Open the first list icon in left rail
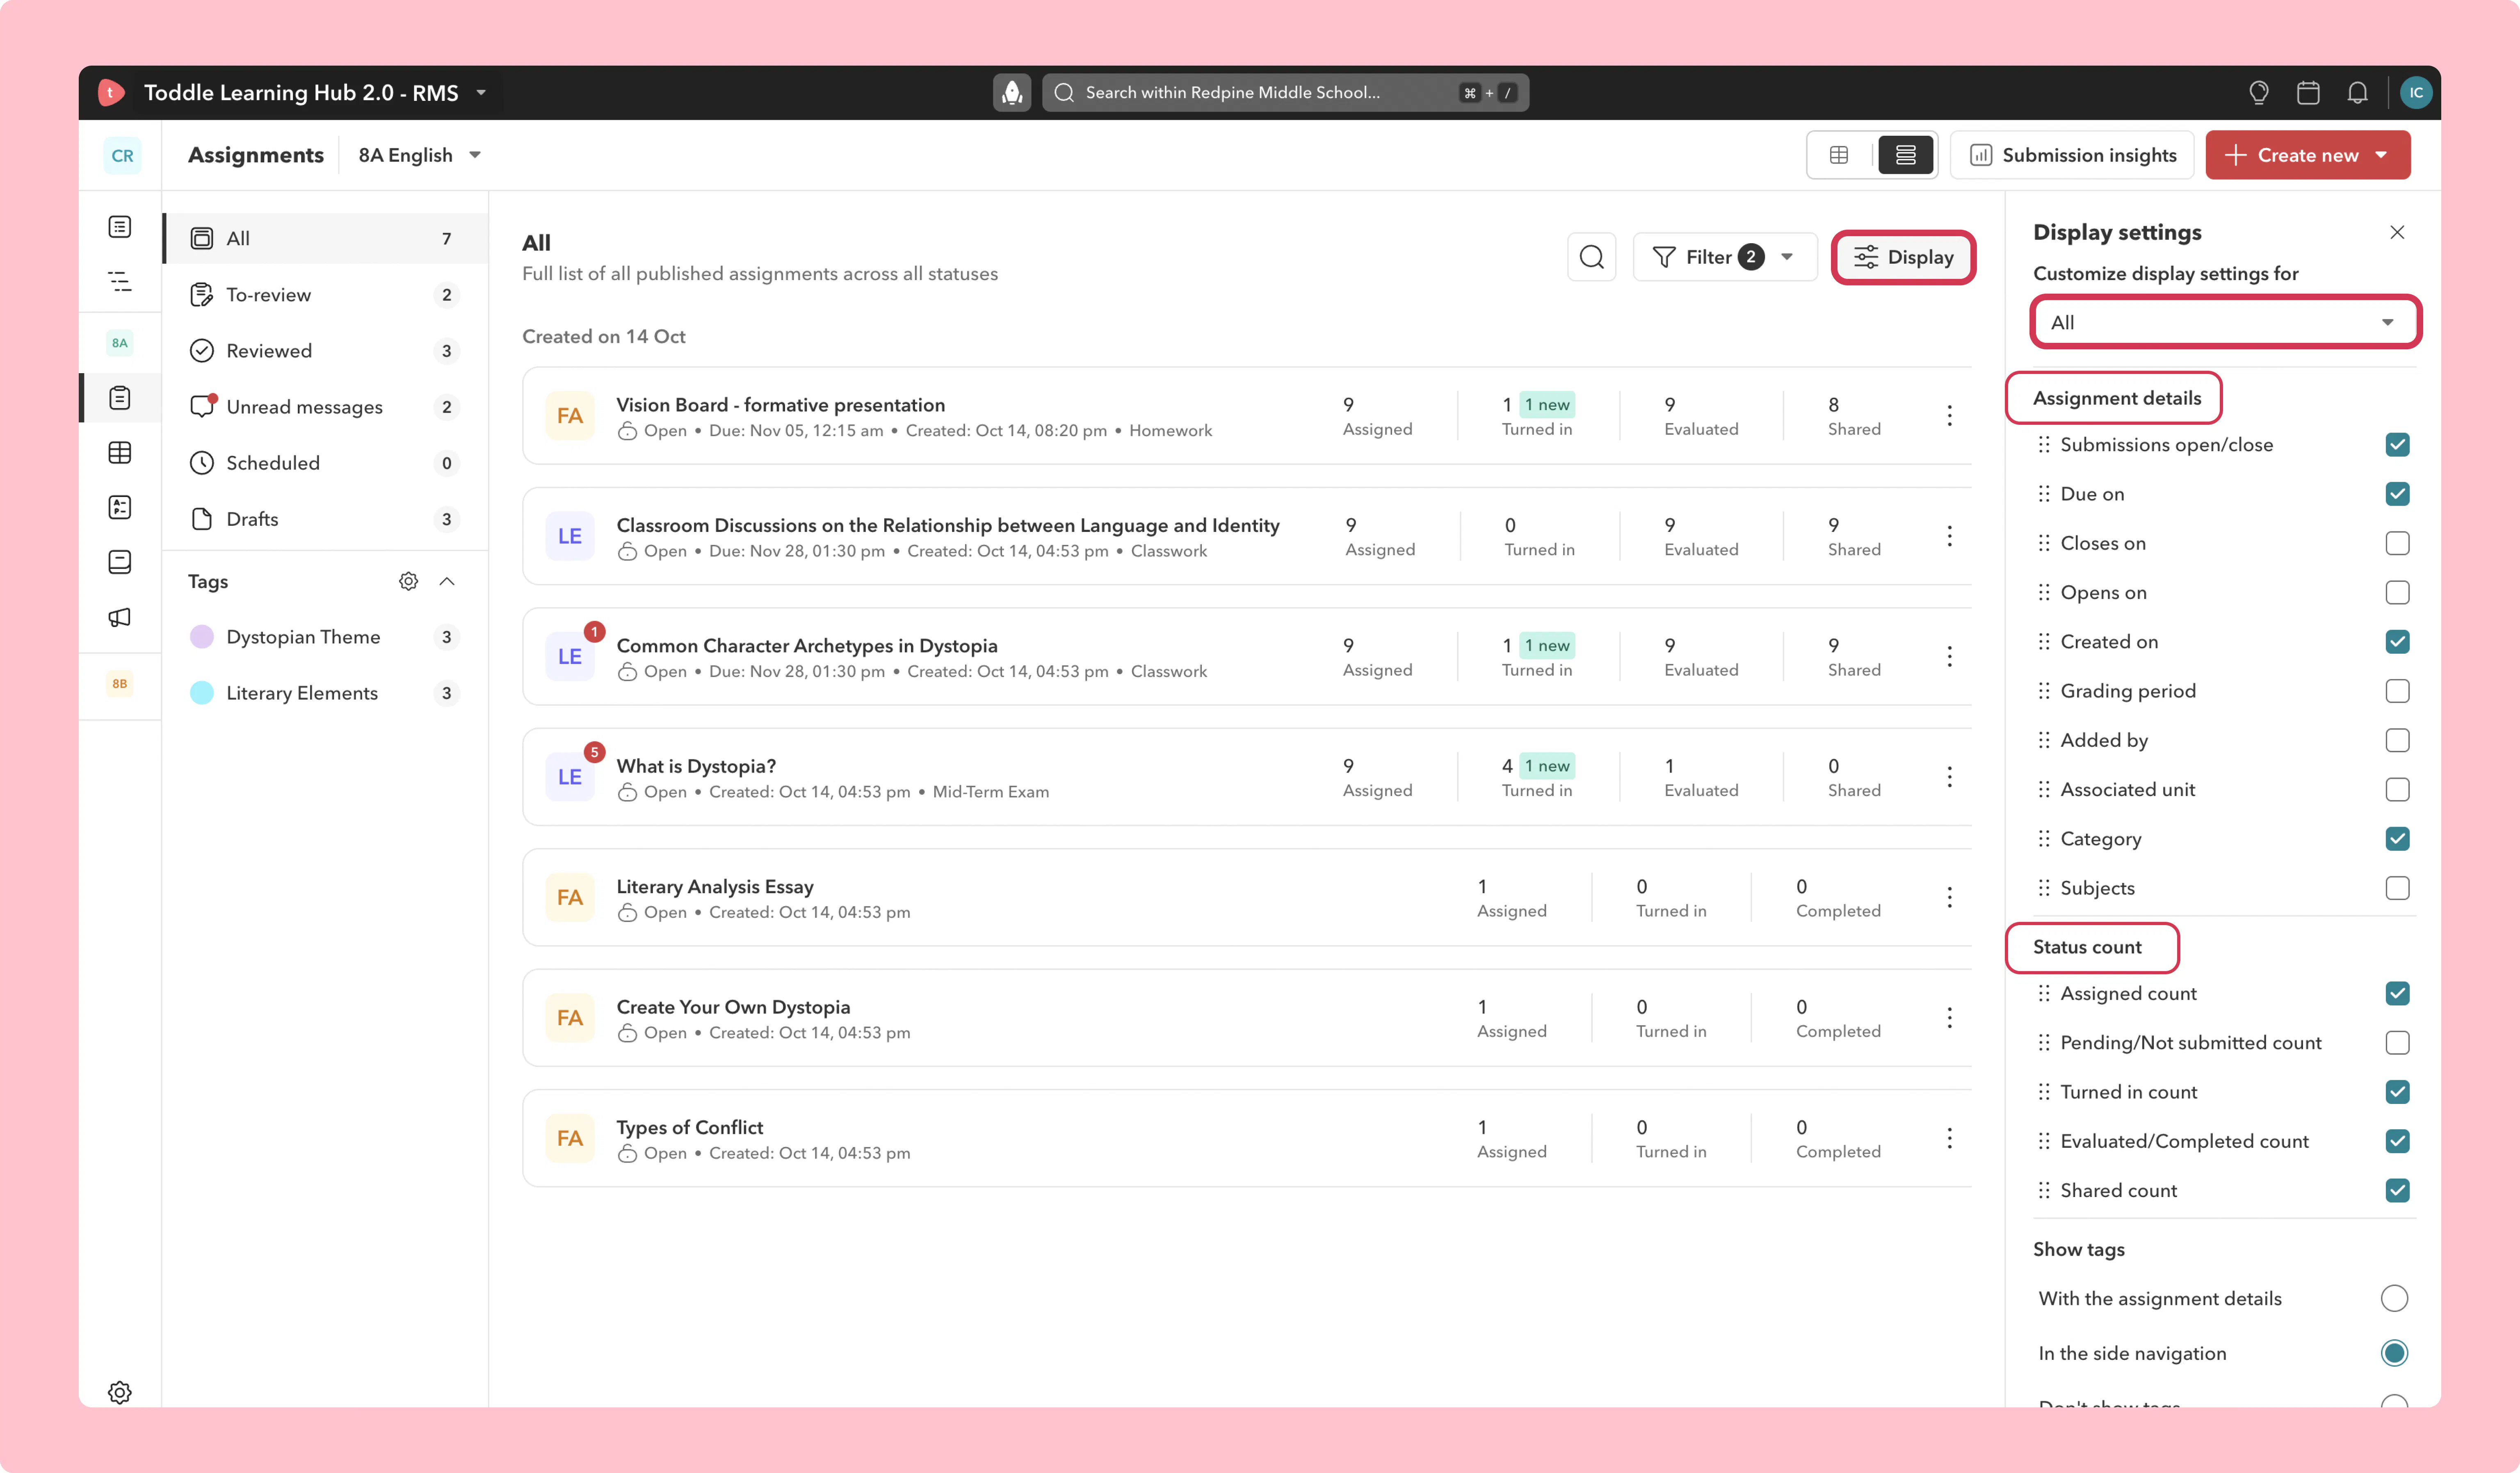Image resolution: width=2520 pixels, height=1473 pixels. coord(120,227)
